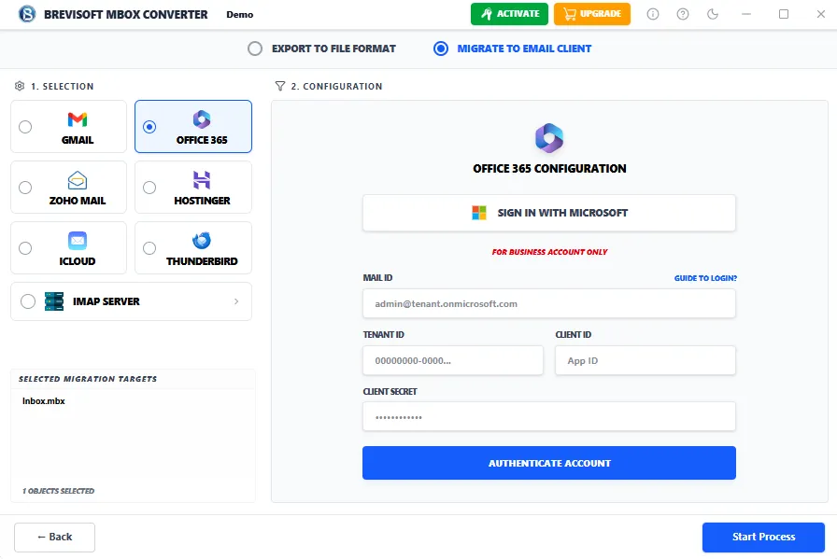Click the Upgrade button

[592, 14]
